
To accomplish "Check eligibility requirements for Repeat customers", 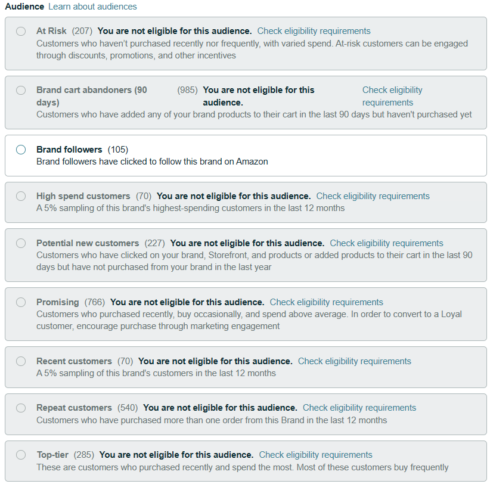I will click(x=359, y=408).
